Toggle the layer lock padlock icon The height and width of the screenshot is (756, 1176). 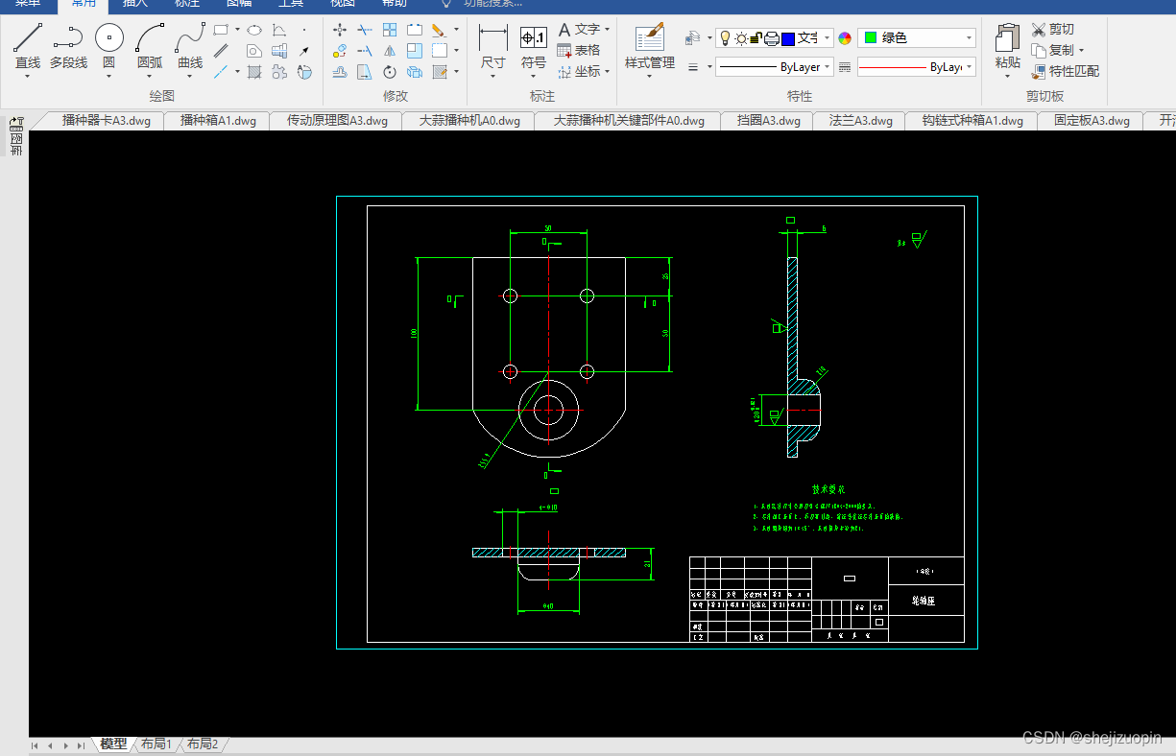tap(756, 38)
